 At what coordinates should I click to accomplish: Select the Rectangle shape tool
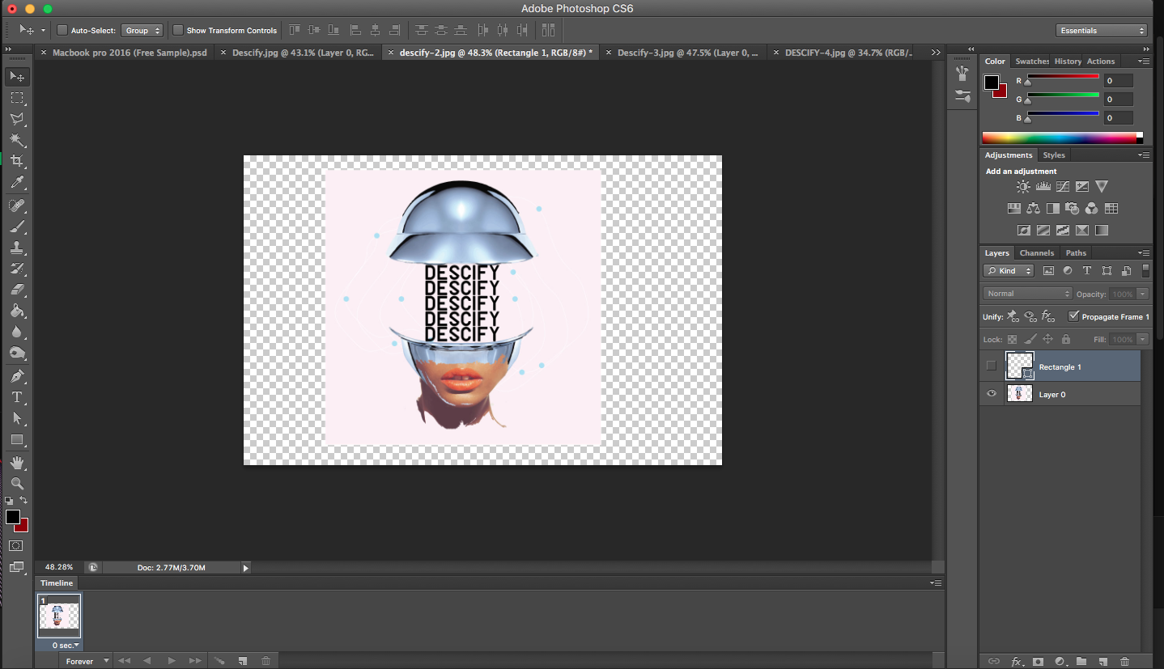[x=17, y=439]
